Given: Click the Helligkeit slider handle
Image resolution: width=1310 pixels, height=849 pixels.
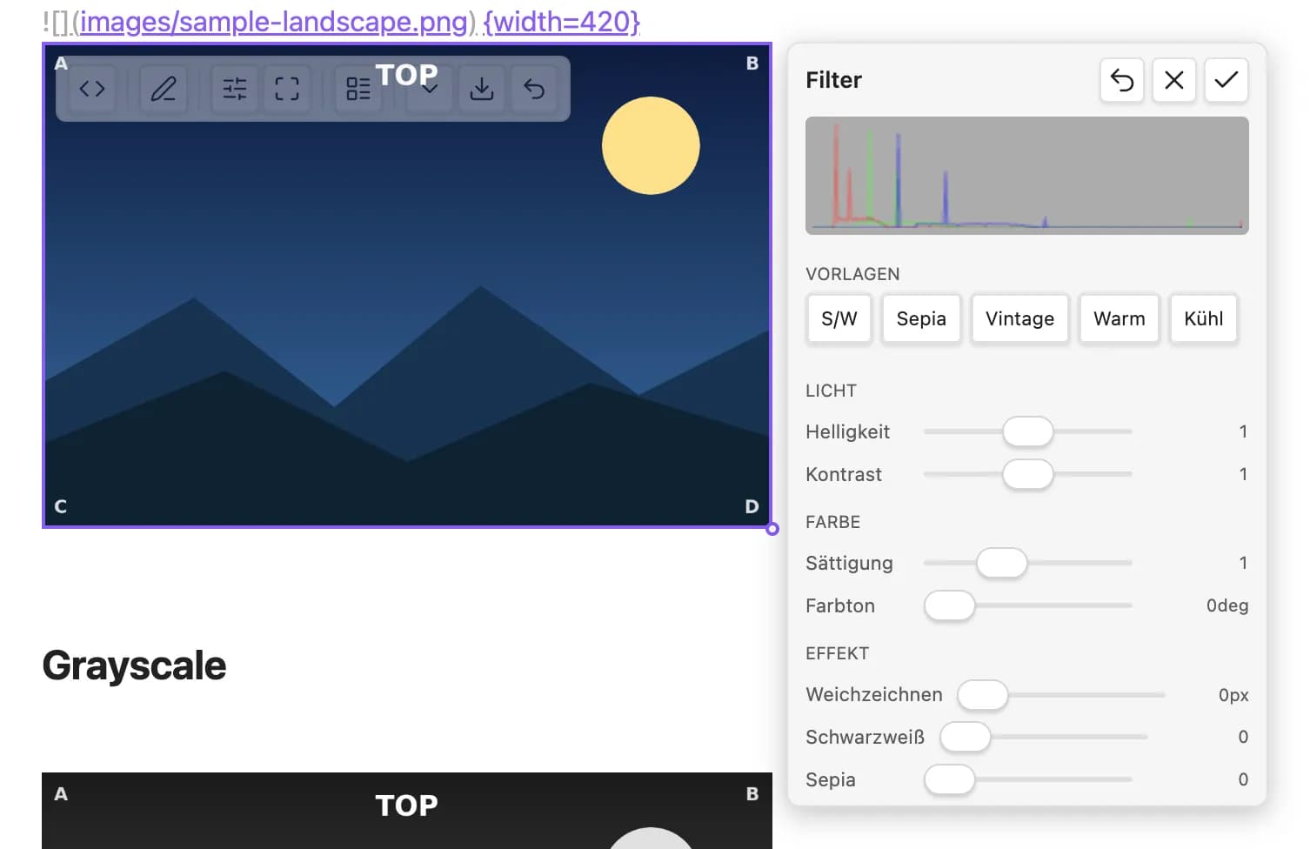Looking at the screenshot, I should click(1028, 431).
